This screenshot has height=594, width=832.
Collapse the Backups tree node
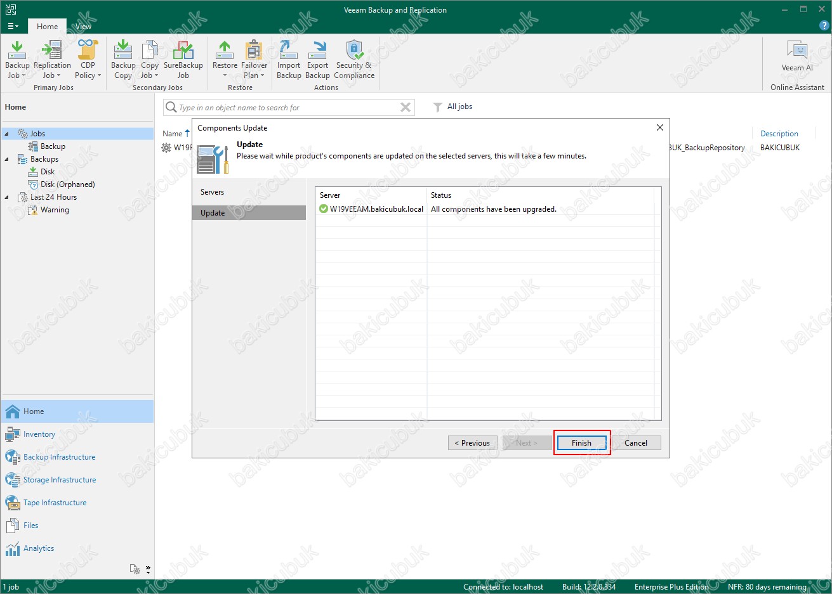click(x=7, y=159)
